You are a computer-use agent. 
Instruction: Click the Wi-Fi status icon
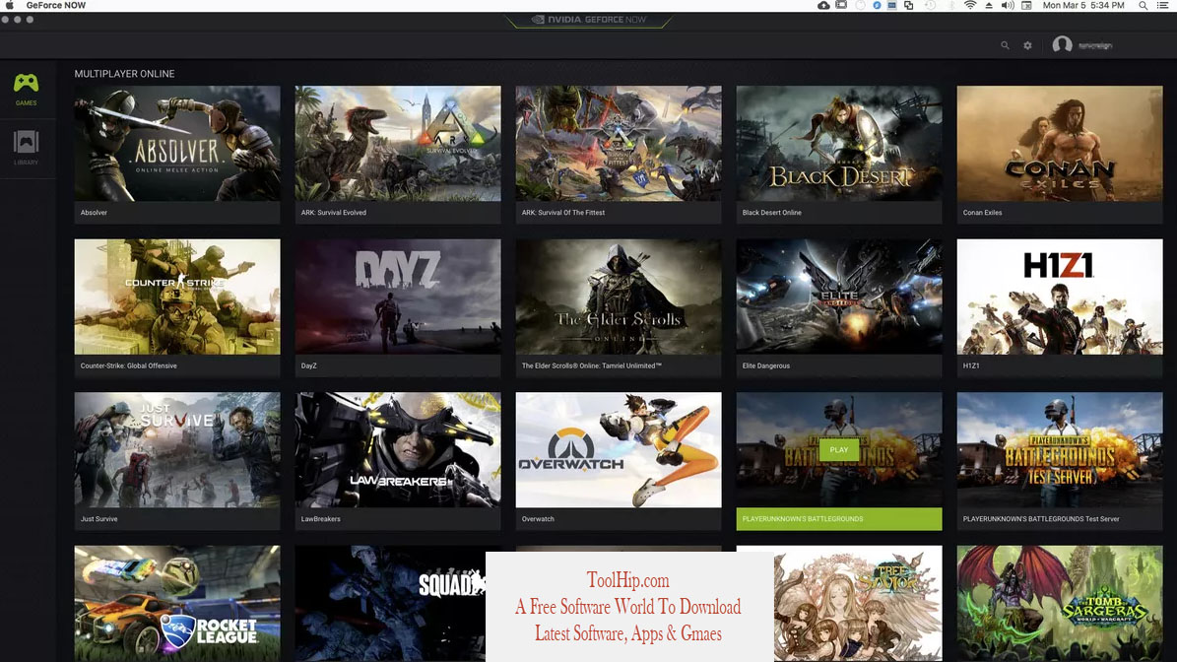970,5
